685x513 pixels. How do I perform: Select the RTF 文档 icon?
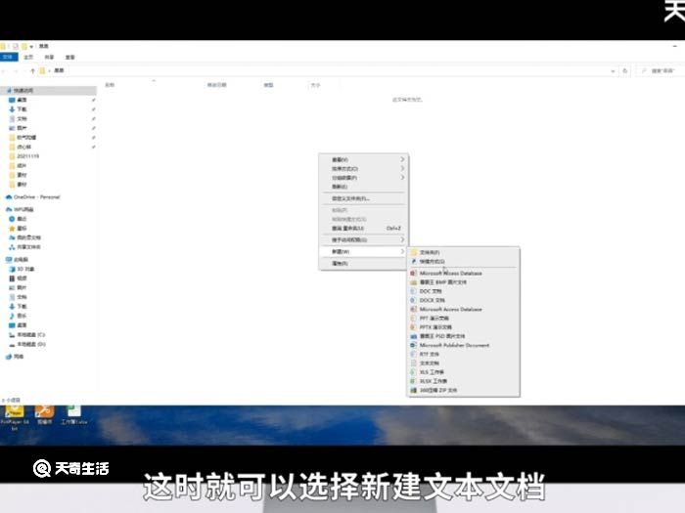(x=413, y=354)
